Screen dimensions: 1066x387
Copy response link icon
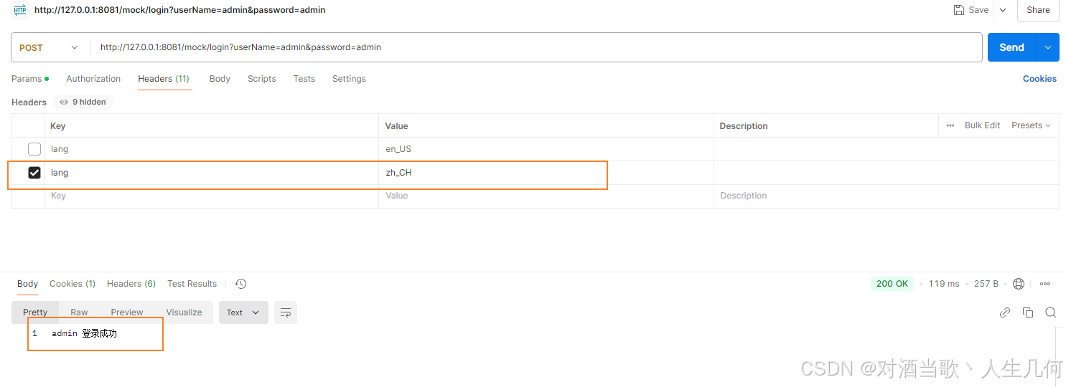(1005, 312)
